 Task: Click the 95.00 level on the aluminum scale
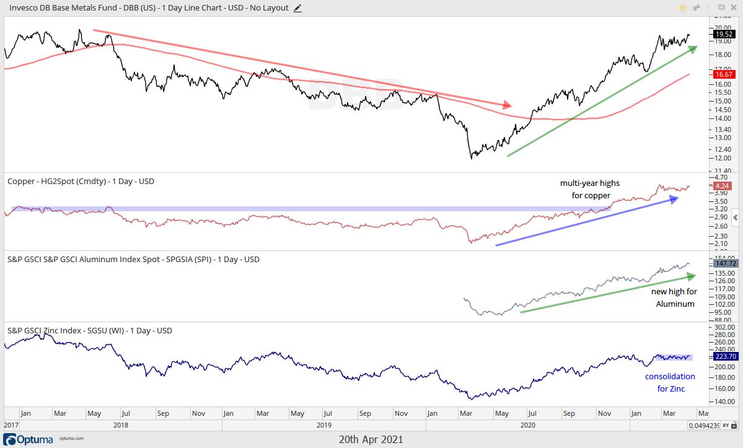coord(723,312)
